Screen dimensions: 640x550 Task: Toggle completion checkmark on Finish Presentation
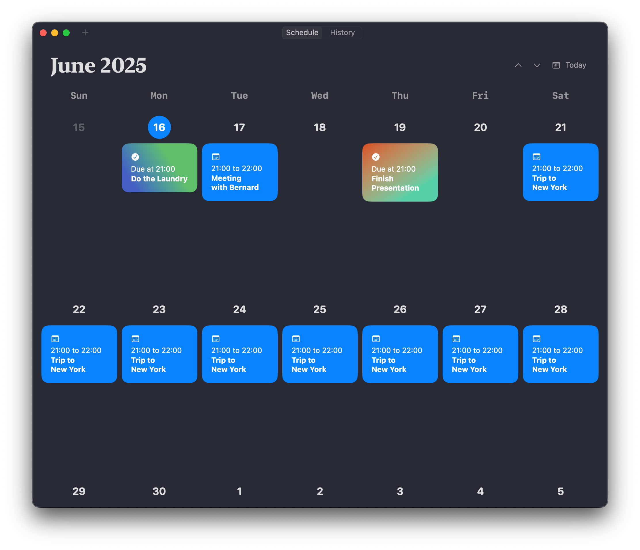(376, 157)
